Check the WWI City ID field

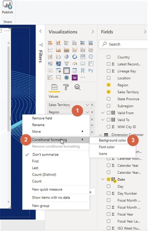coord(109,127)
